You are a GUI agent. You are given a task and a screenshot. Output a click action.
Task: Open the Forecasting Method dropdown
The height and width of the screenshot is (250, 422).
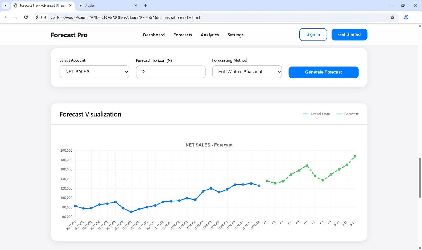click(x=247, y=72)
